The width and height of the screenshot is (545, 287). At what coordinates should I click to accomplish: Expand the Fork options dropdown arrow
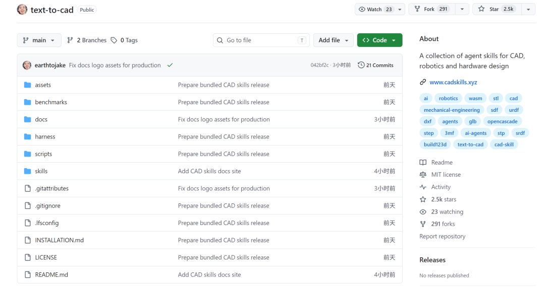point(462,10)
